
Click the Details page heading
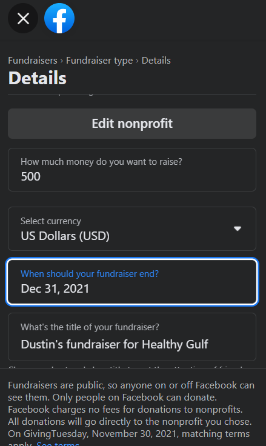coord(38,78)
